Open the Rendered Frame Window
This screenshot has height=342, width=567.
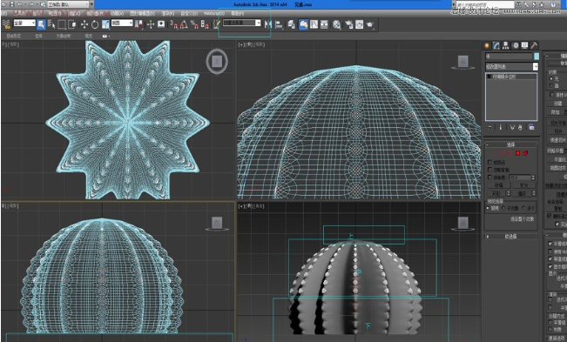point(359,24)
